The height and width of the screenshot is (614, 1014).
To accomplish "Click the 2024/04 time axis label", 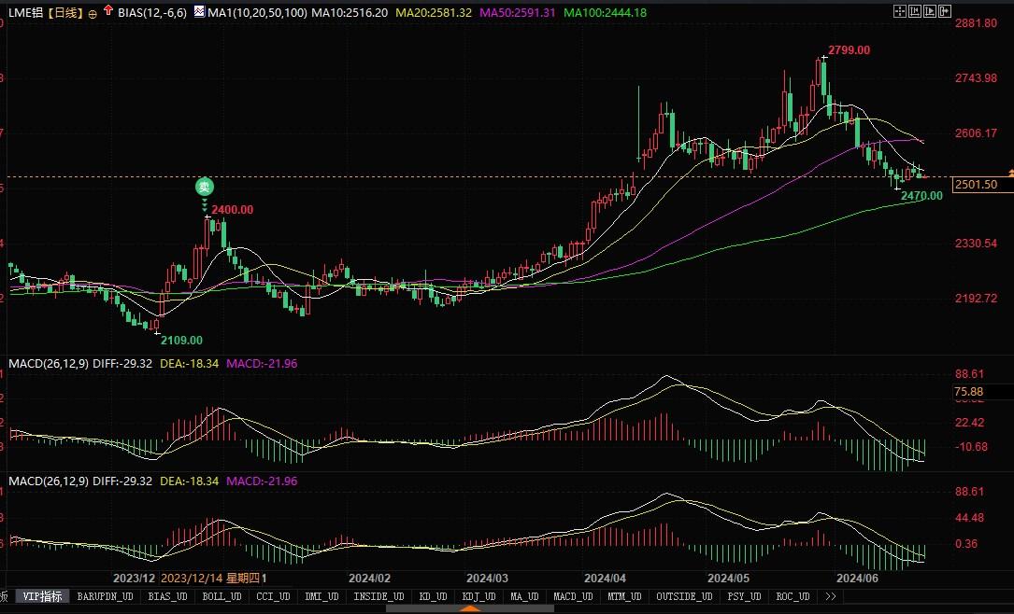I will coord(605,579).
